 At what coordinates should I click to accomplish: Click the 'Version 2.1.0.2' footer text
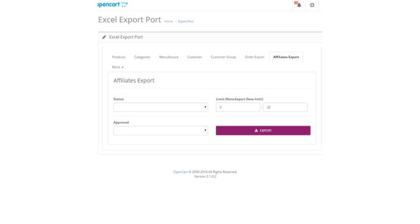tap(205, 176)
